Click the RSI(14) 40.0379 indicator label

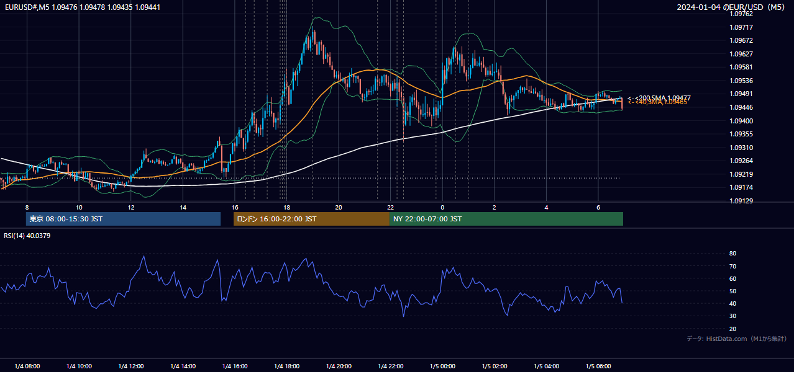(x=27, y=236)
